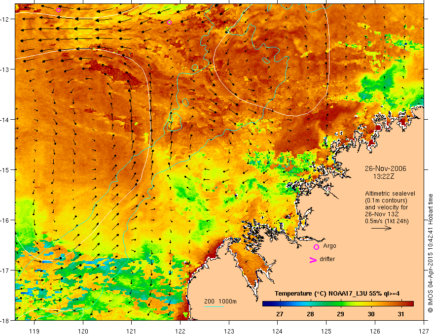Click the Temperature NOAA17_L3U colorbar title
Screen dimensions: 434x335
click(337, 294)
